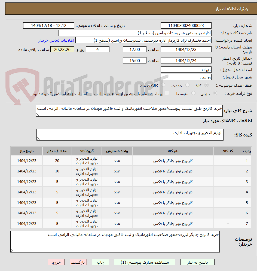Click the request creator name field
257x271 pixels.
click(143, 40)
